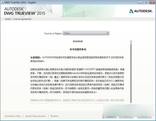Viewport: 156px width, 121px height.
Task: Click the 'Install > License Agreement' breadcrumb
Action: click(x=18, y=19)
